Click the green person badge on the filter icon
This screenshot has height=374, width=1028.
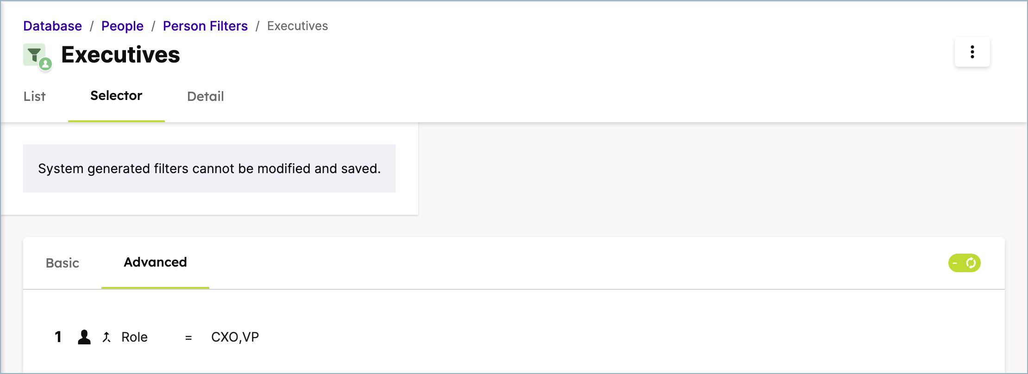[45, 64]
